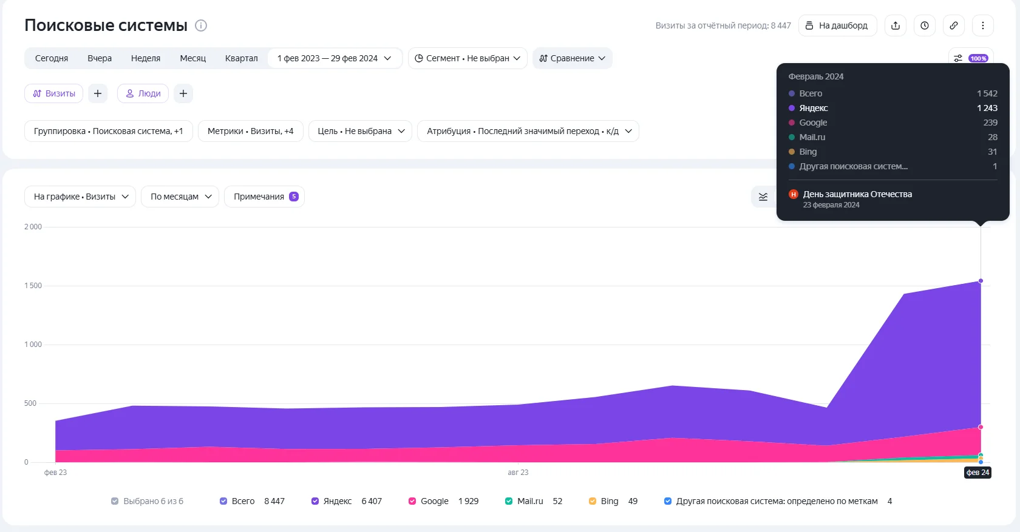Expand the Атрибуция dropdown
This screenshot has width=1020, height=532.
528,131
